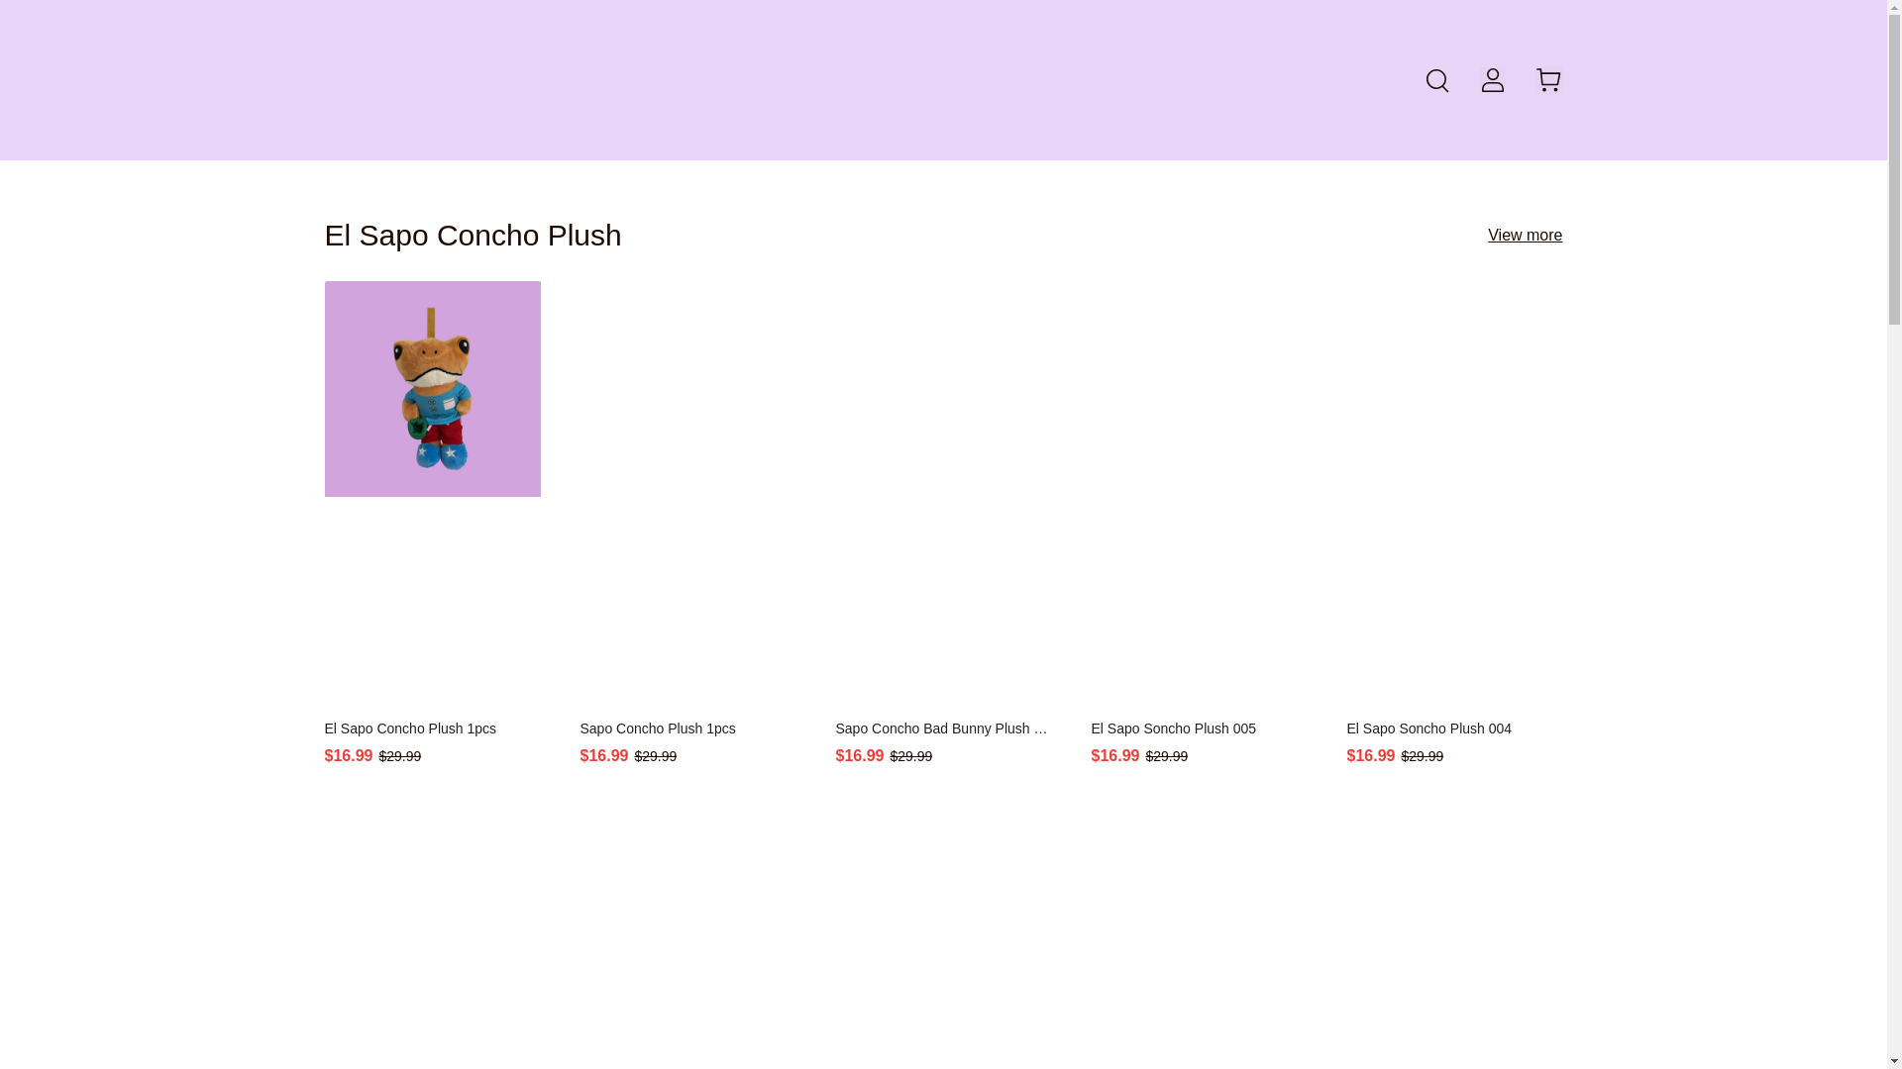1902x1069 pixels.
Task: Click the vertical scrollbar thumb
Action: [1893, 168]
